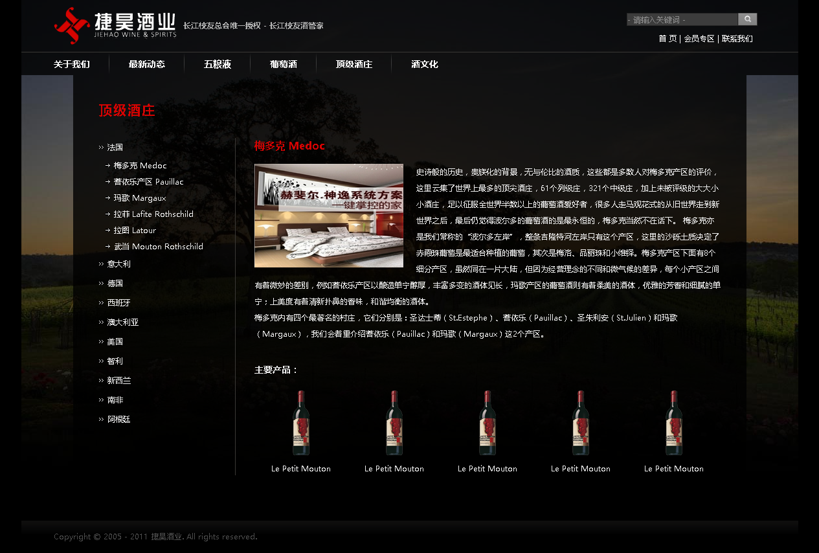Click the bedroom advertisement image
The height and width of the screenshot is (553, 819).
coord(329,216)
